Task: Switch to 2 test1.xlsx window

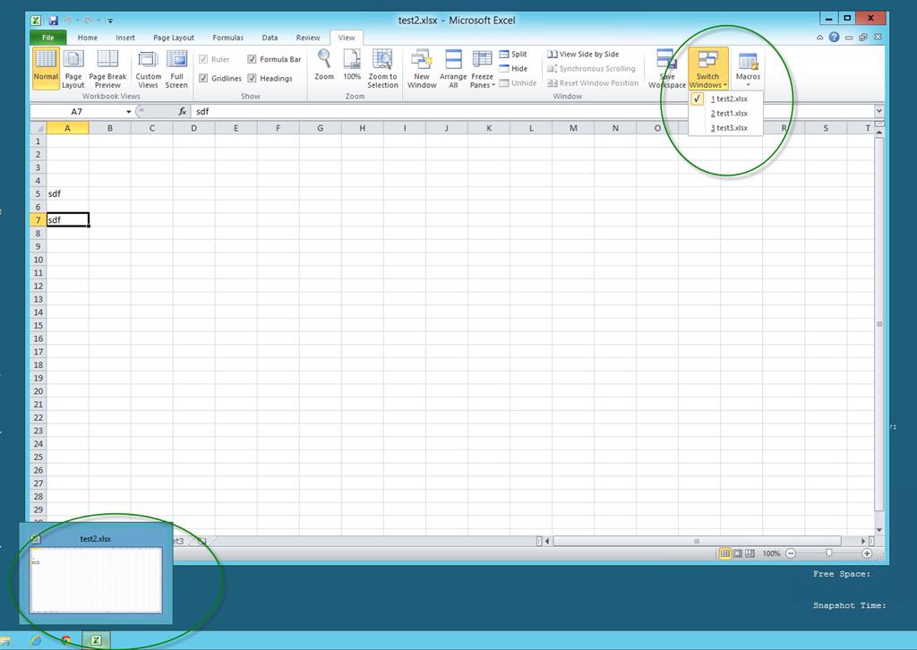Action: pos(725,114)
